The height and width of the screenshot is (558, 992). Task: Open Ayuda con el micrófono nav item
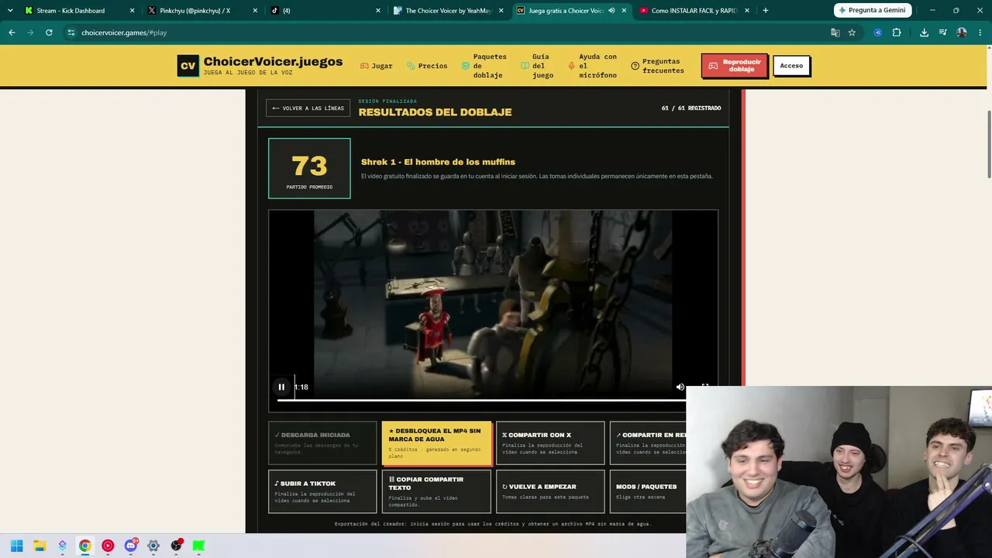point(593,66)
